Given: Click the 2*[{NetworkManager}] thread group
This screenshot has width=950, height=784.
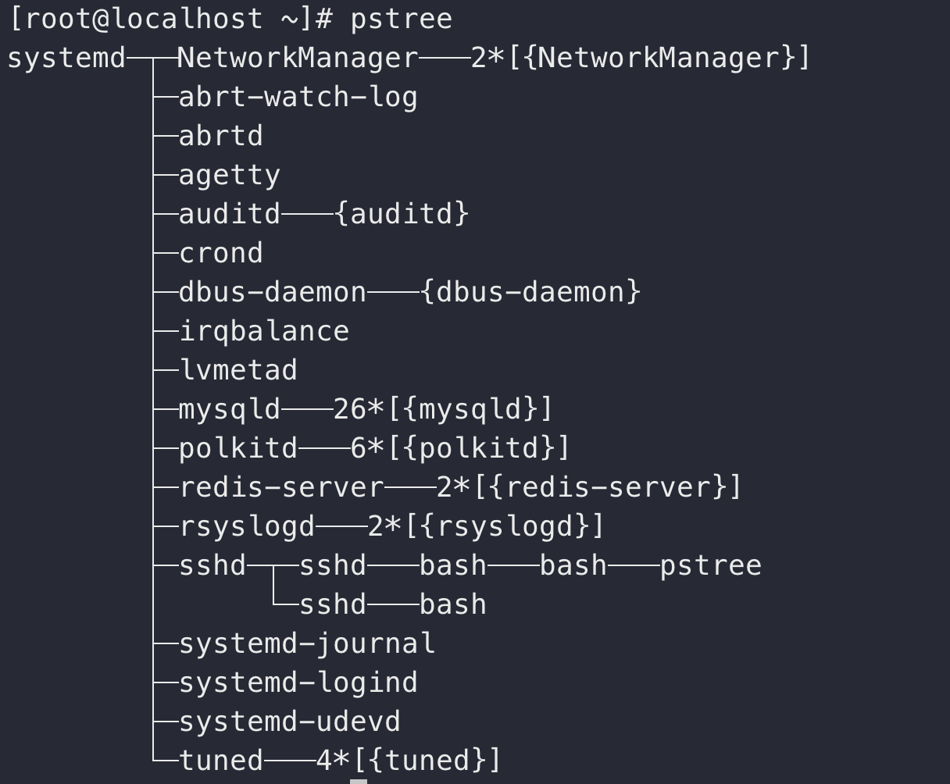Looking at the screenshot, I should coord(641,58).
